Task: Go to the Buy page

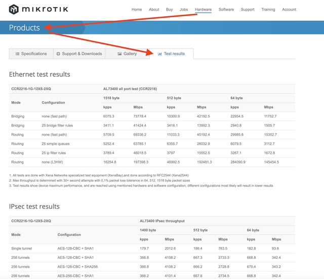Action: pyautogui.click(x=169, y=10)
